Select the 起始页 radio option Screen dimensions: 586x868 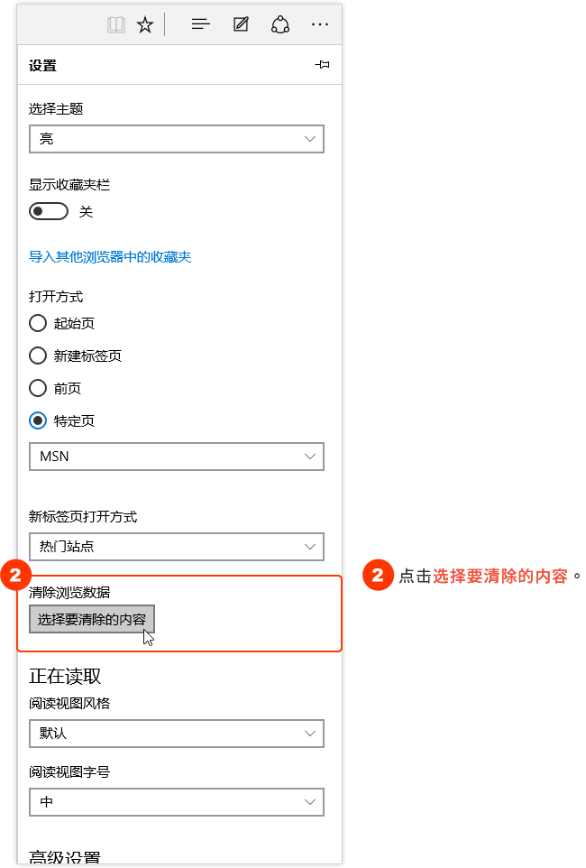[x=38, y=323]
